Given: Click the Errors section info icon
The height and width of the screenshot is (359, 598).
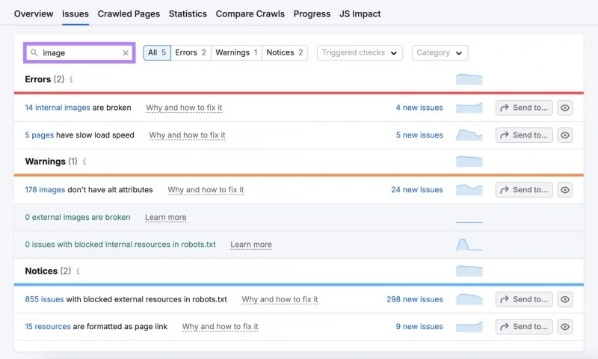Looking at the screenshot, I should 71,79.
